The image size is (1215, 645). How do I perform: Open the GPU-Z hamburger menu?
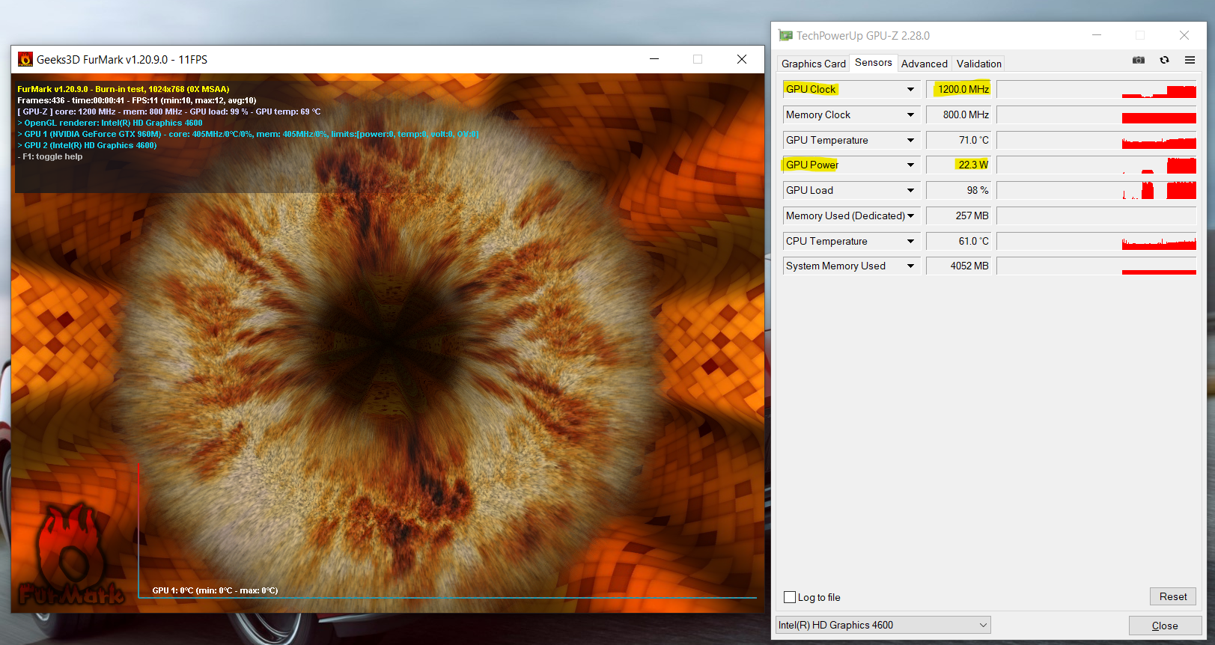coord(1190,60)
